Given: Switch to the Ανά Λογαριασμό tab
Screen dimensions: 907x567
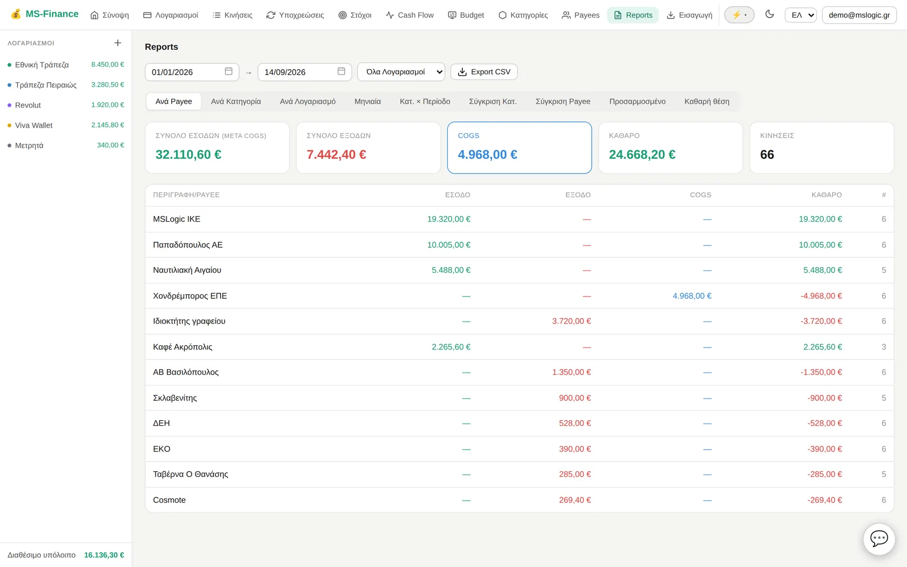Looking at the screenshot, I should click(308, 101).
